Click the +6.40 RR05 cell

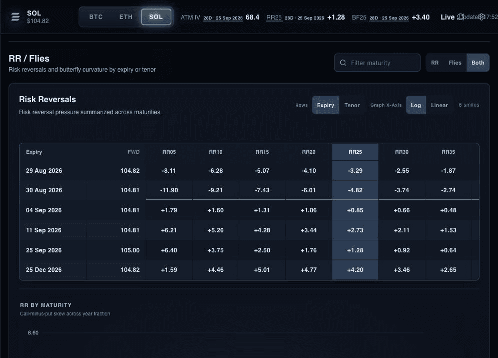169,250
